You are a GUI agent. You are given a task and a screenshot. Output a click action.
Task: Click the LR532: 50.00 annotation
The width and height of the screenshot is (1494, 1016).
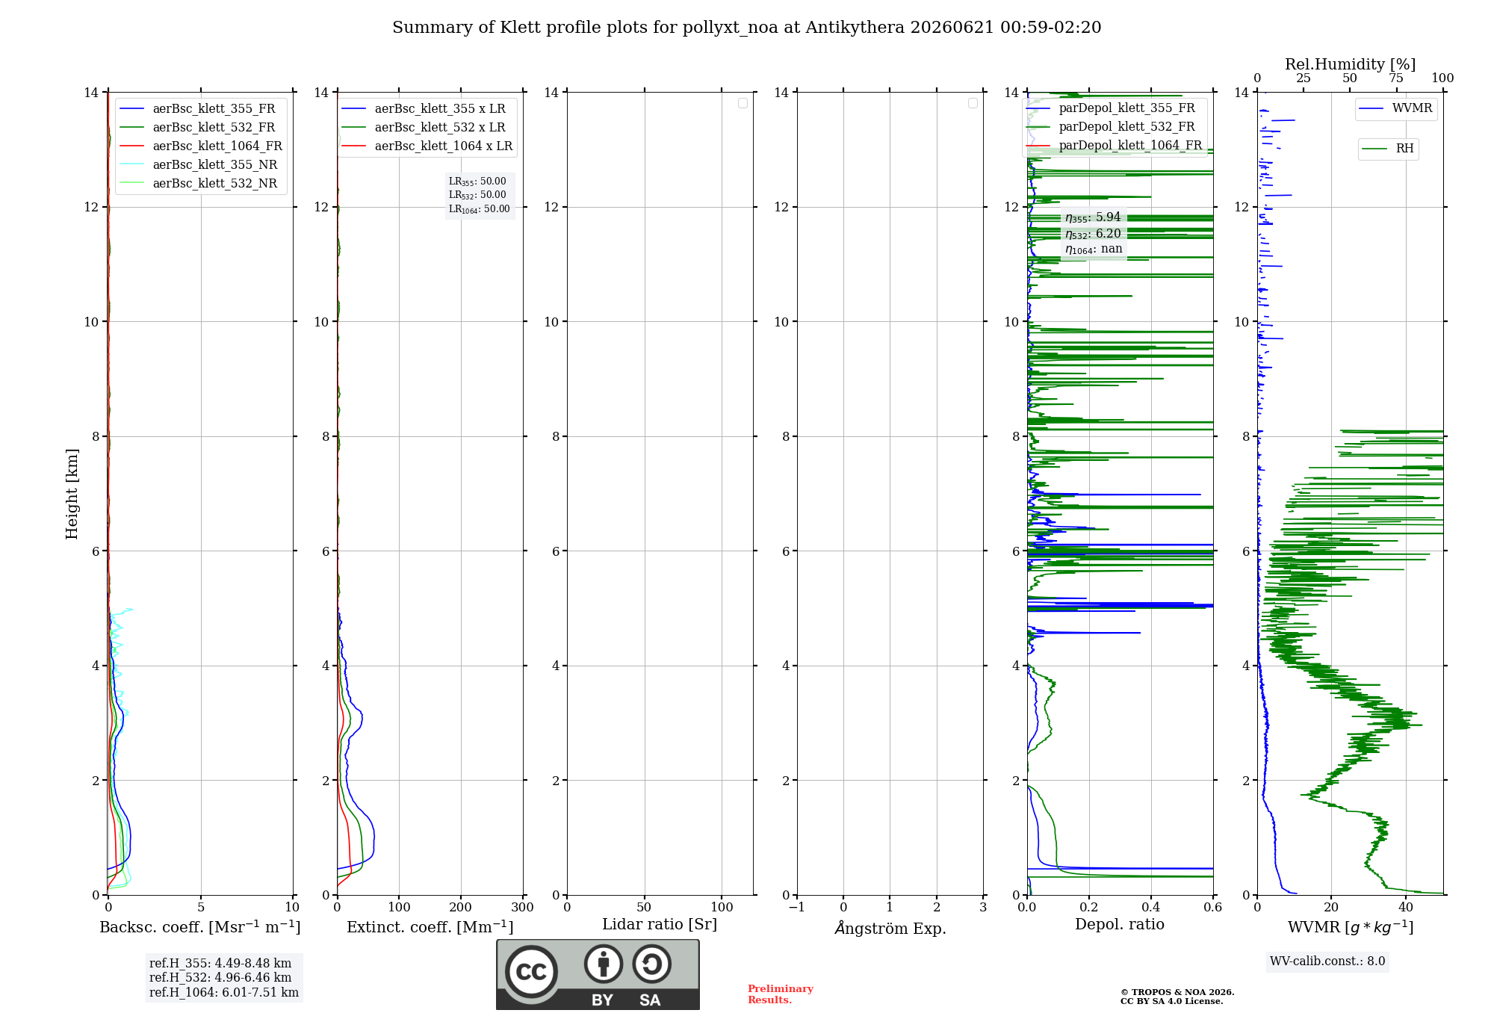coord(477,195)
